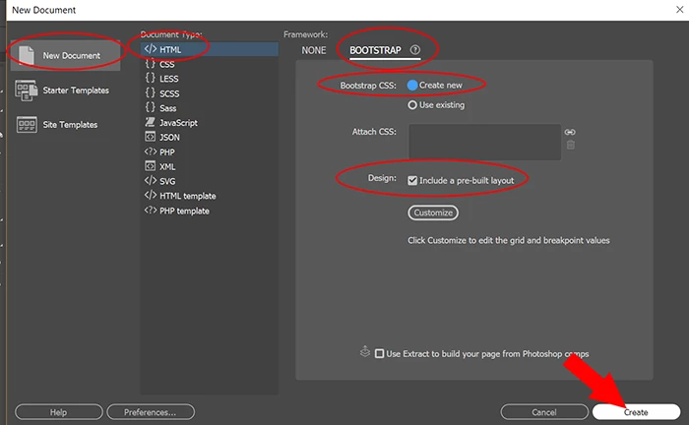Image resolution: width=689 pixels, height=425 pixels.
Task: Toggle Include a pre-built layout checkbox
Action: (x=412, y=180)
